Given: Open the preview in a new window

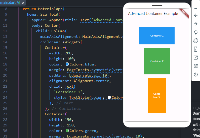Looking at the screenshot, I should click(x=196, y=58).
